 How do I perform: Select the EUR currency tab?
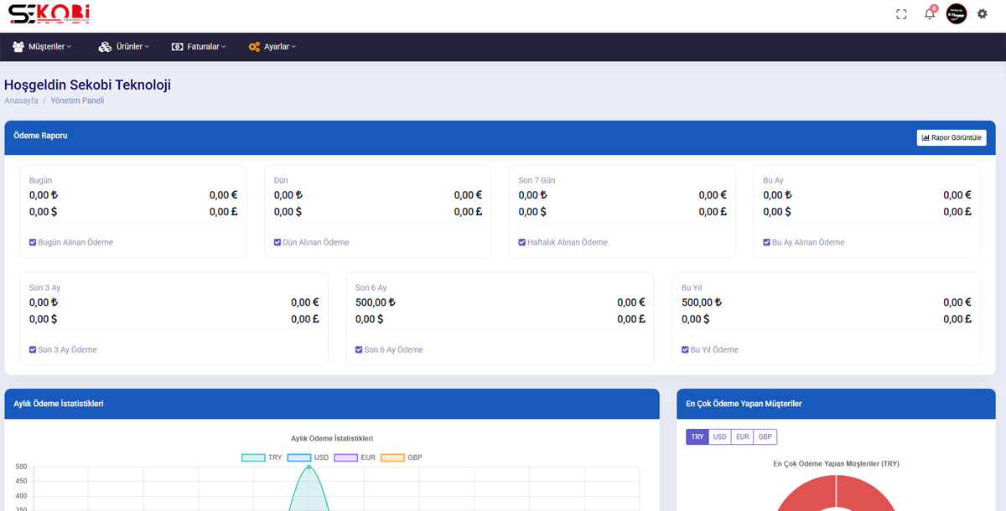[x=742, y=436]
